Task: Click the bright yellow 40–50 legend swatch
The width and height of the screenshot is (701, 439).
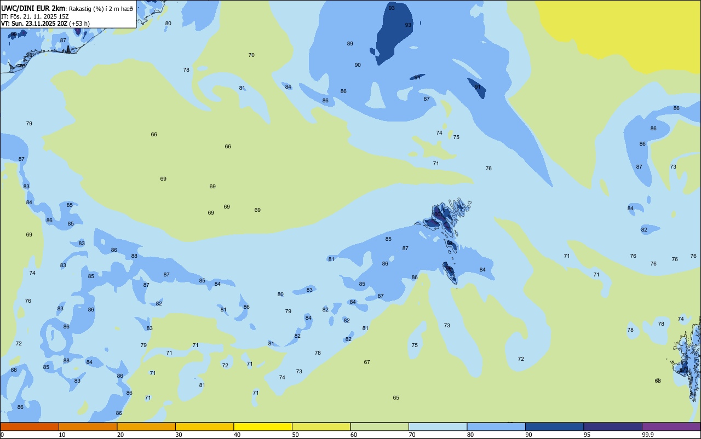Action: point(263,426)
